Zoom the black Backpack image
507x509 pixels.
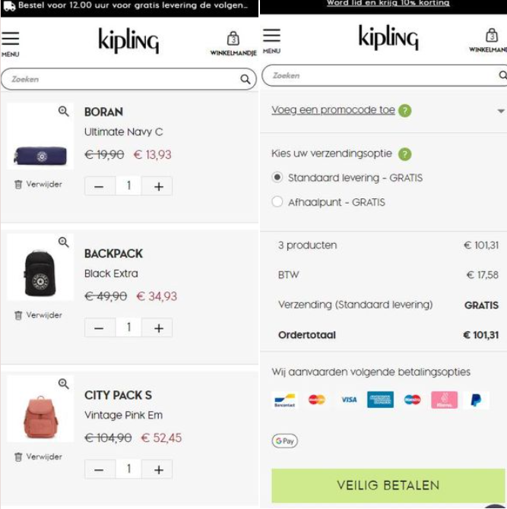pyautogui.click(x=63, y=242)
